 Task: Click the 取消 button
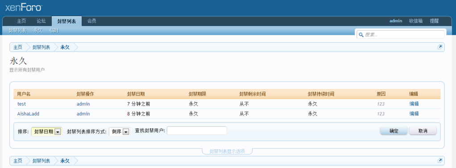[x=423, y=131]
